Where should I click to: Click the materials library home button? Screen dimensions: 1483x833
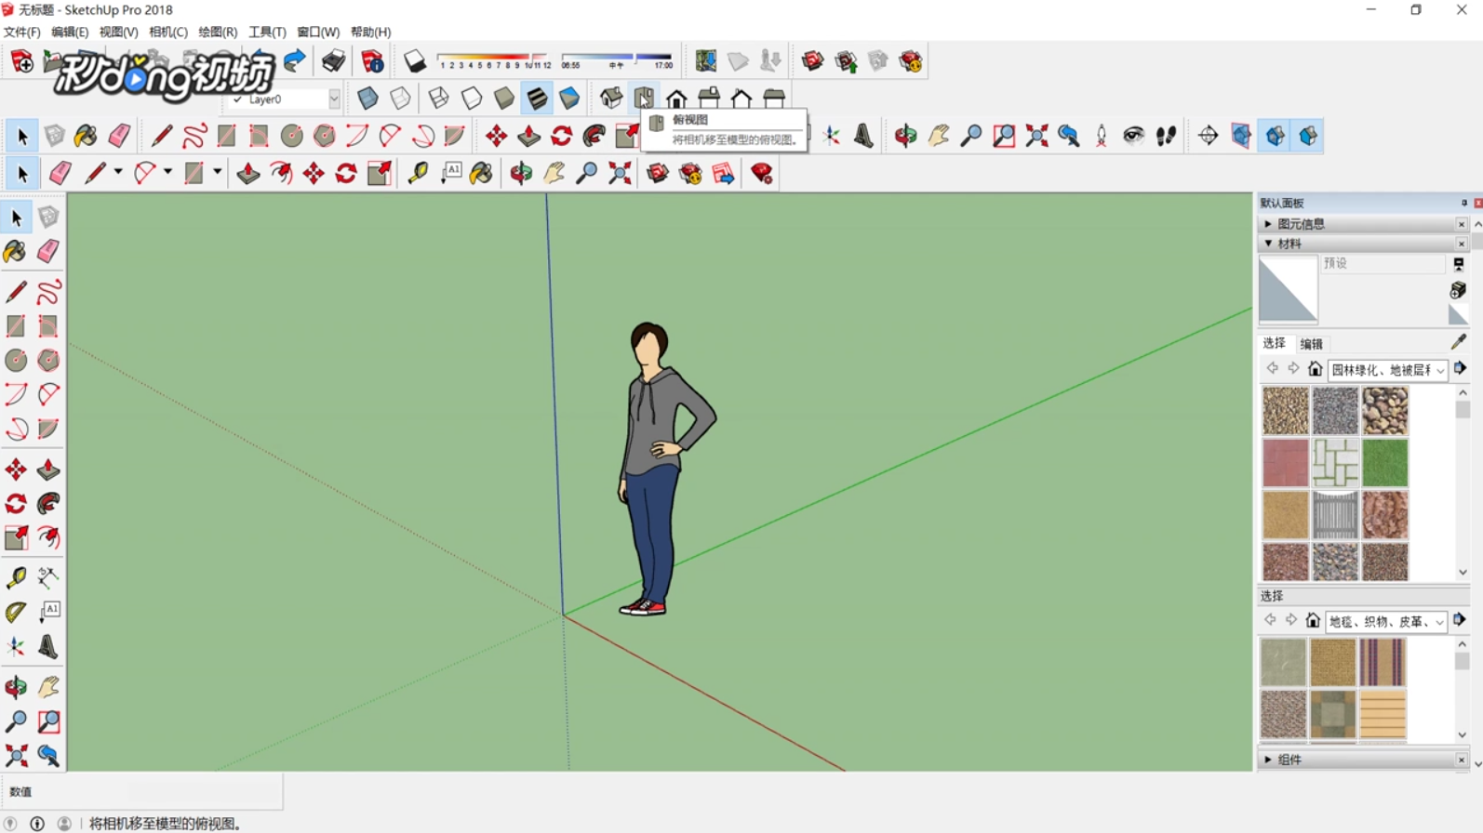point(1315,369)
